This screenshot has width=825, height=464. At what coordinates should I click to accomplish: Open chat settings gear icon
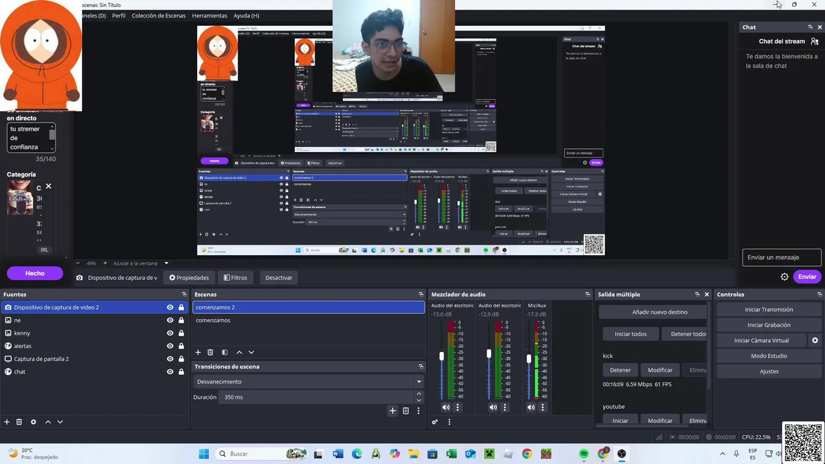coord(784,277)
